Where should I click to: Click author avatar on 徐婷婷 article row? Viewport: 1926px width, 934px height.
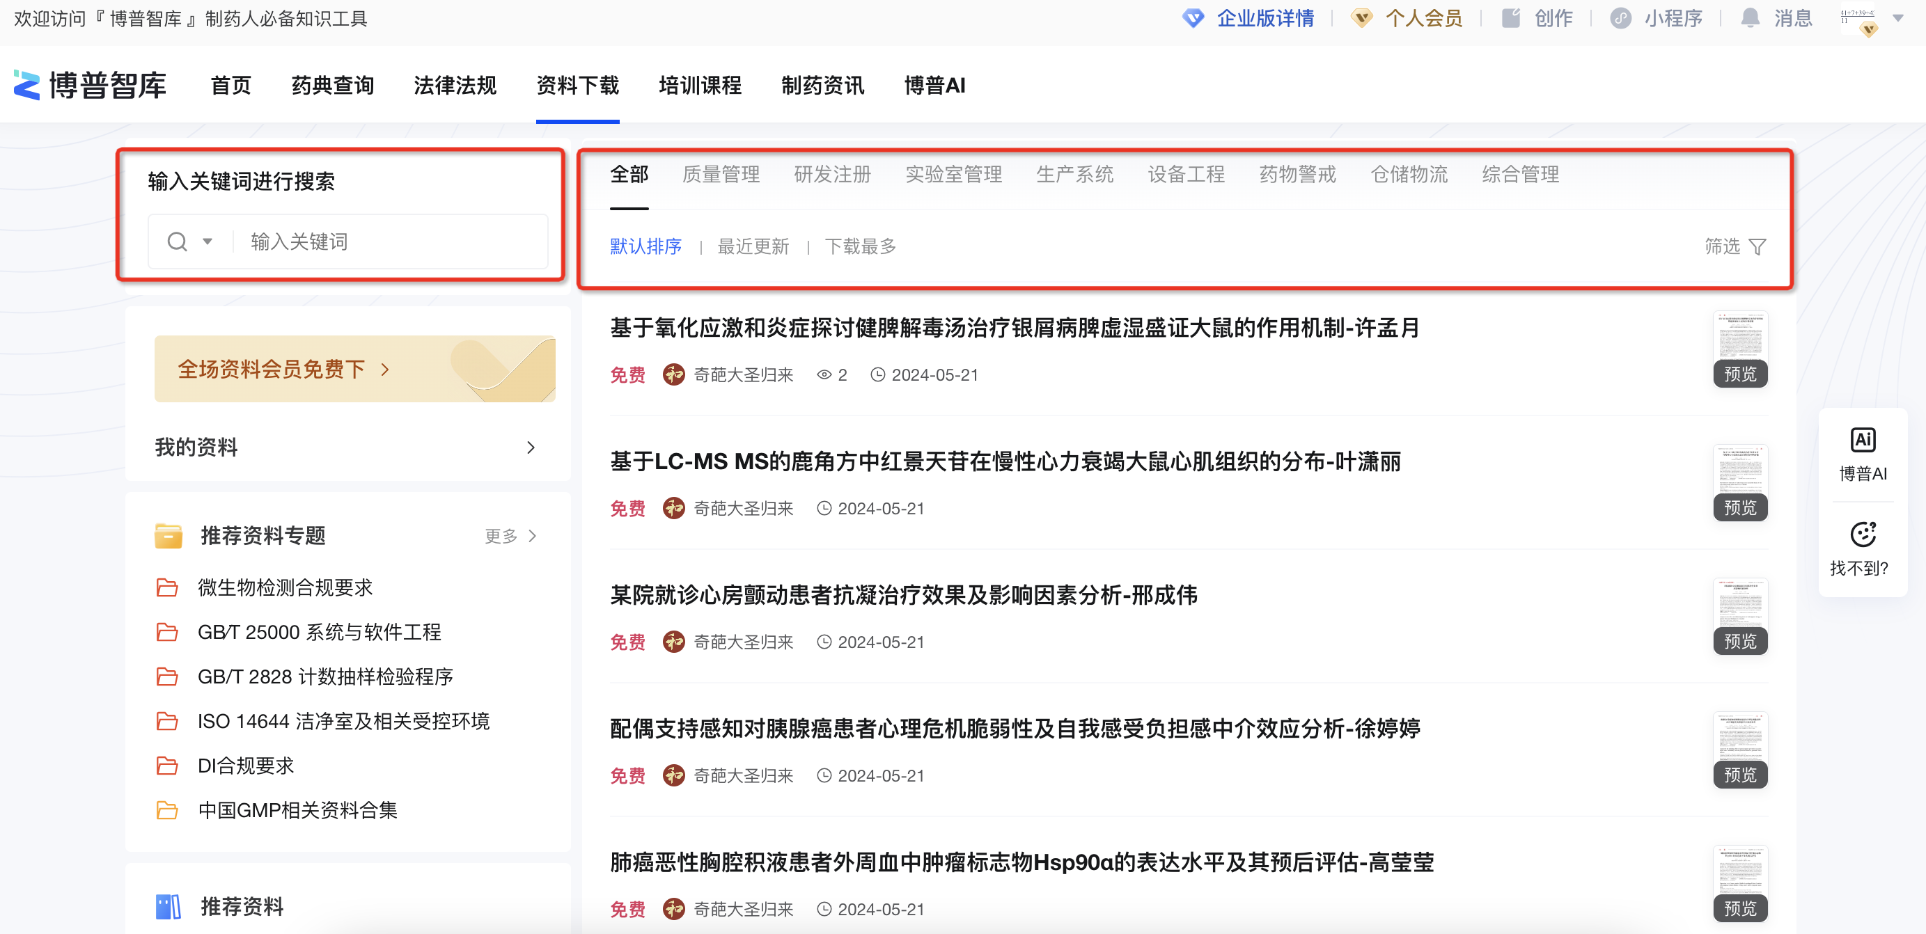coord(673,775)
